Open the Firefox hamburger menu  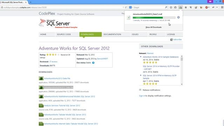pyautogui.click(x=222, y=7)
